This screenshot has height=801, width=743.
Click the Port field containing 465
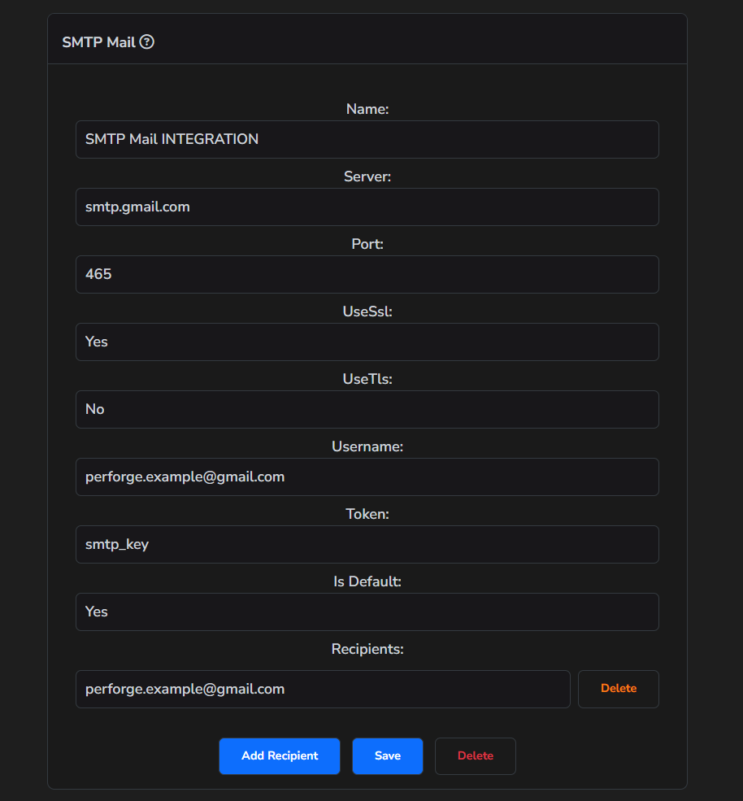point(367,274)
